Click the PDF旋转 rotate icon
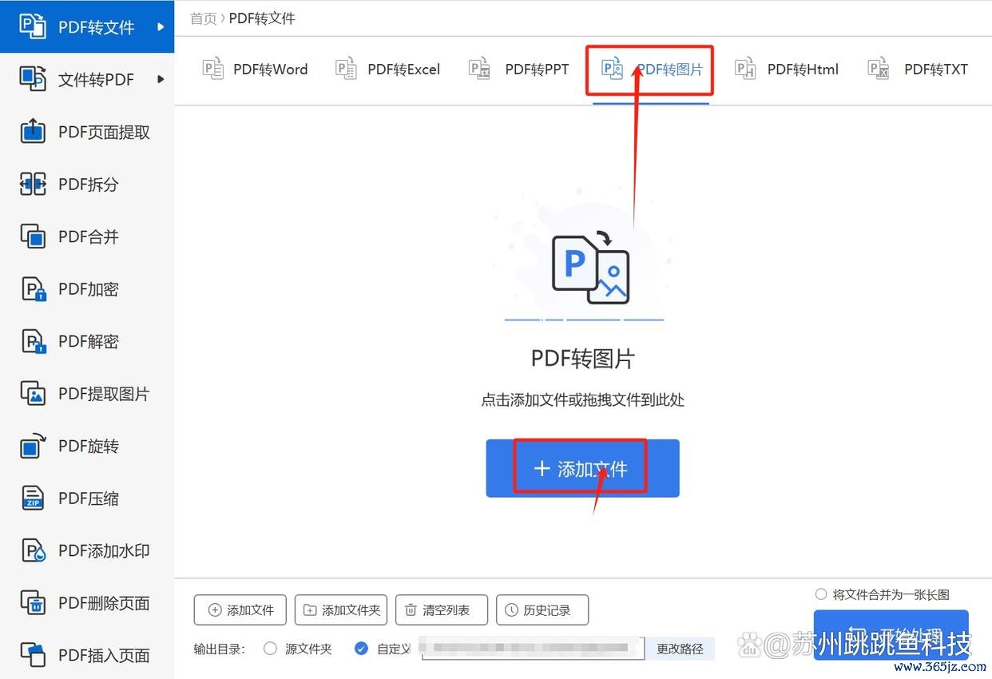 point(32,446)
